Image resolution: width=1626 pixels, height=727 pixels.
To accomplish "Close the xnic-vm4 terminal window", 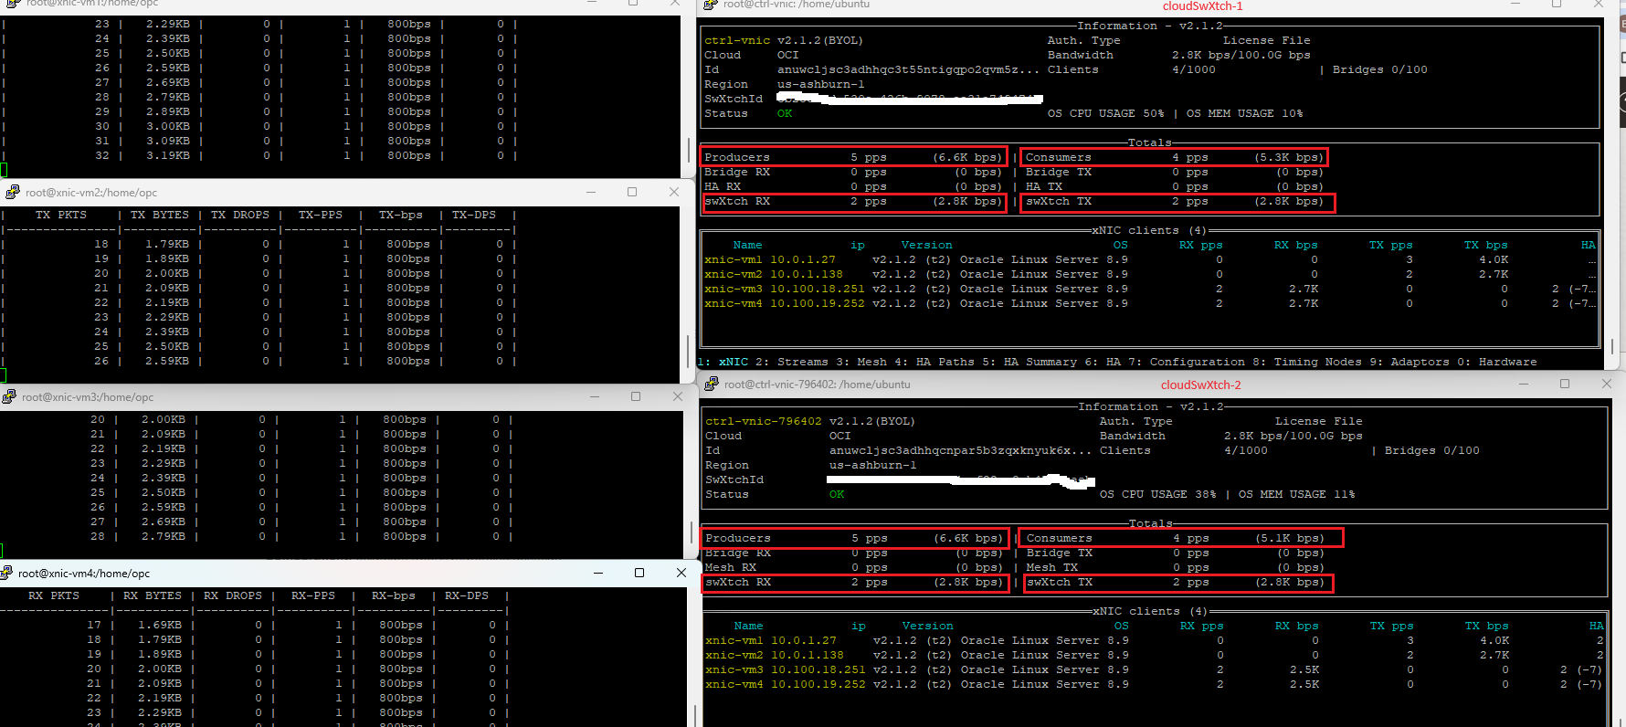I will [x=681, y=573].
